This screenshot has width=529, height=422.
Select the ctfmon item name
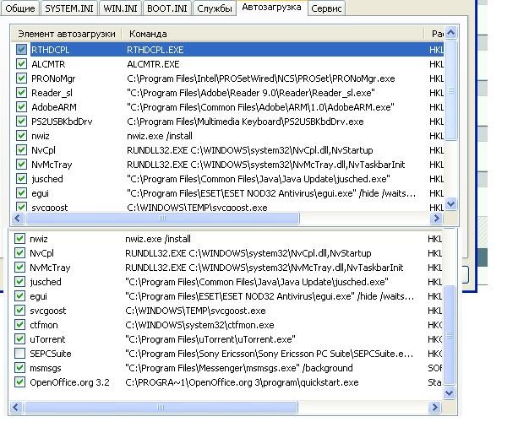pos(44,325)
